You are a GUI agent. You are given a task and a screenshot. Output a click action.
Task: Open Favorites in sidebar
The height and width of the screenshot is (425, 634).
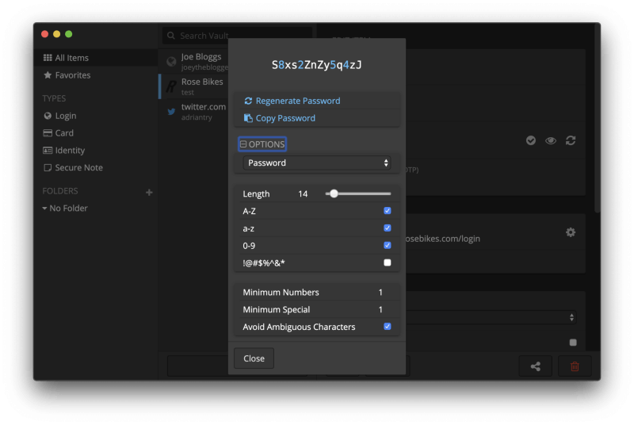click(x=73, y=75)
